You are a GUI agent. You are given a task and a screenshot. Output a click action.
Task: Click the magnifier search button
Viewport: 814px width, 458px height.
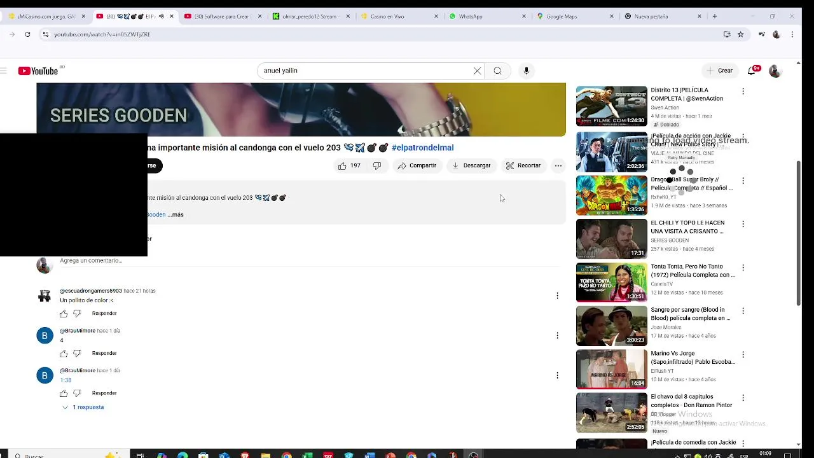click(x=497, y=71)
